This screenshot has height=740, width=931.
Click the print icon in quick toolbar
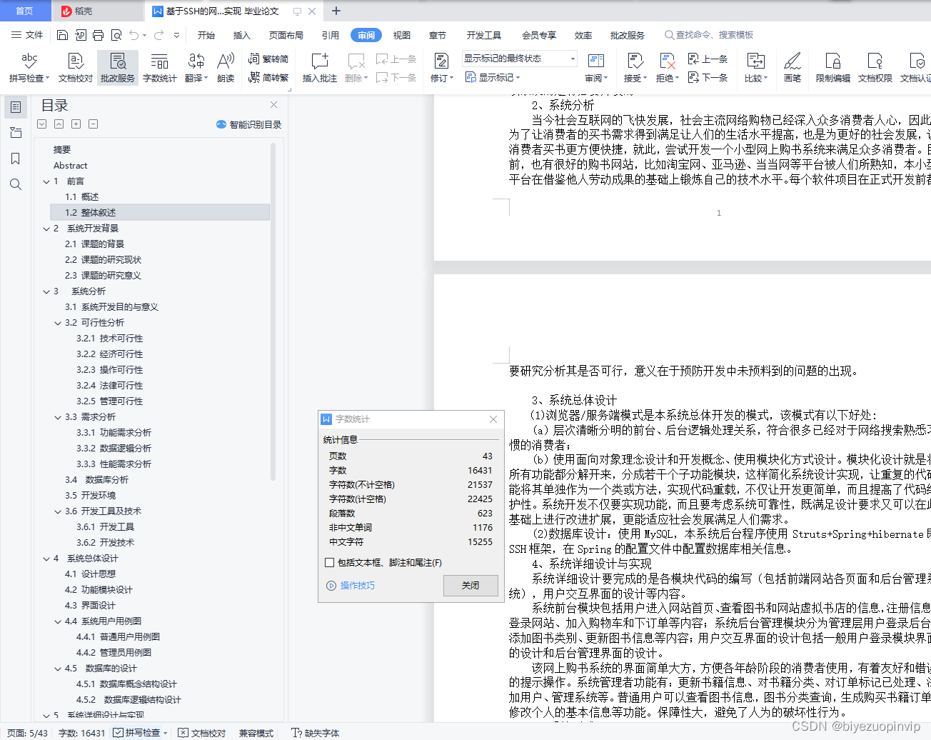click(98, 35)
